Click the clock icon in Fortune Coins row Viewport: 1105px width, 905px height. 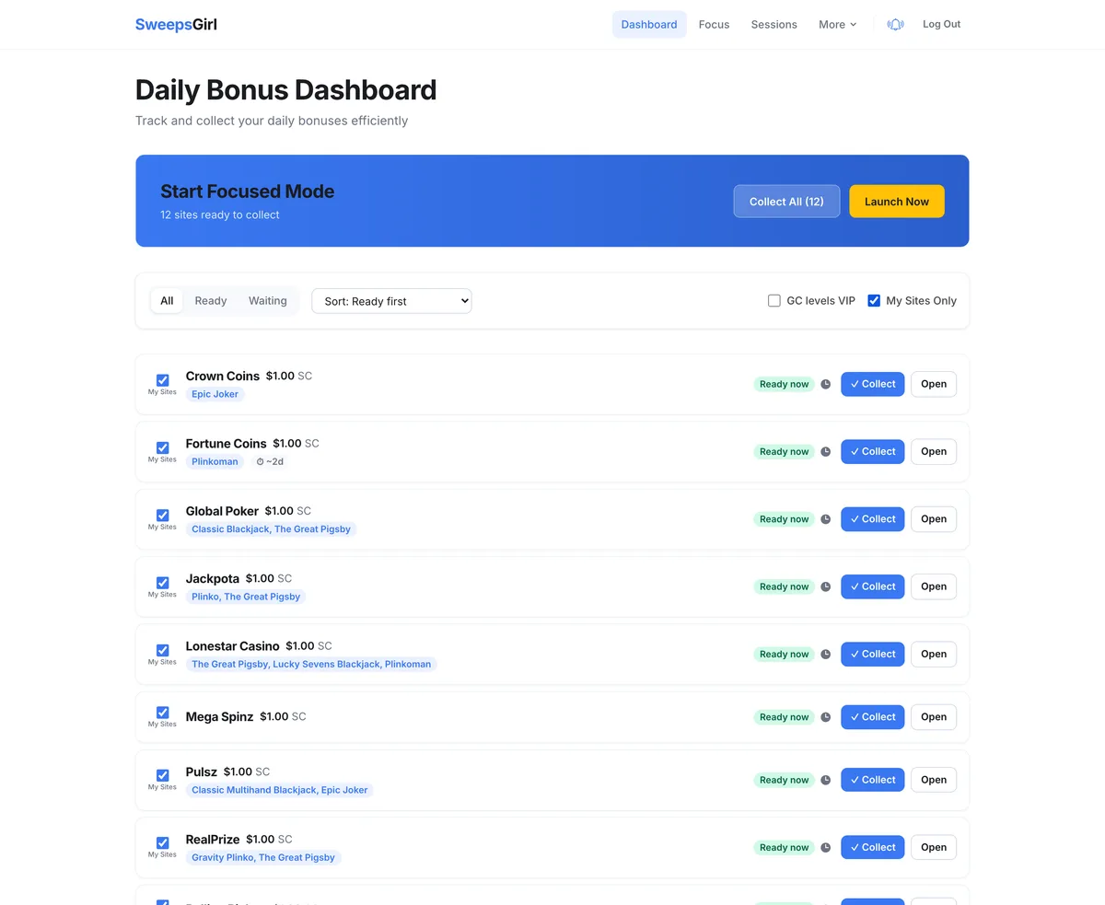pyautogui.click(x=826, y=452)
